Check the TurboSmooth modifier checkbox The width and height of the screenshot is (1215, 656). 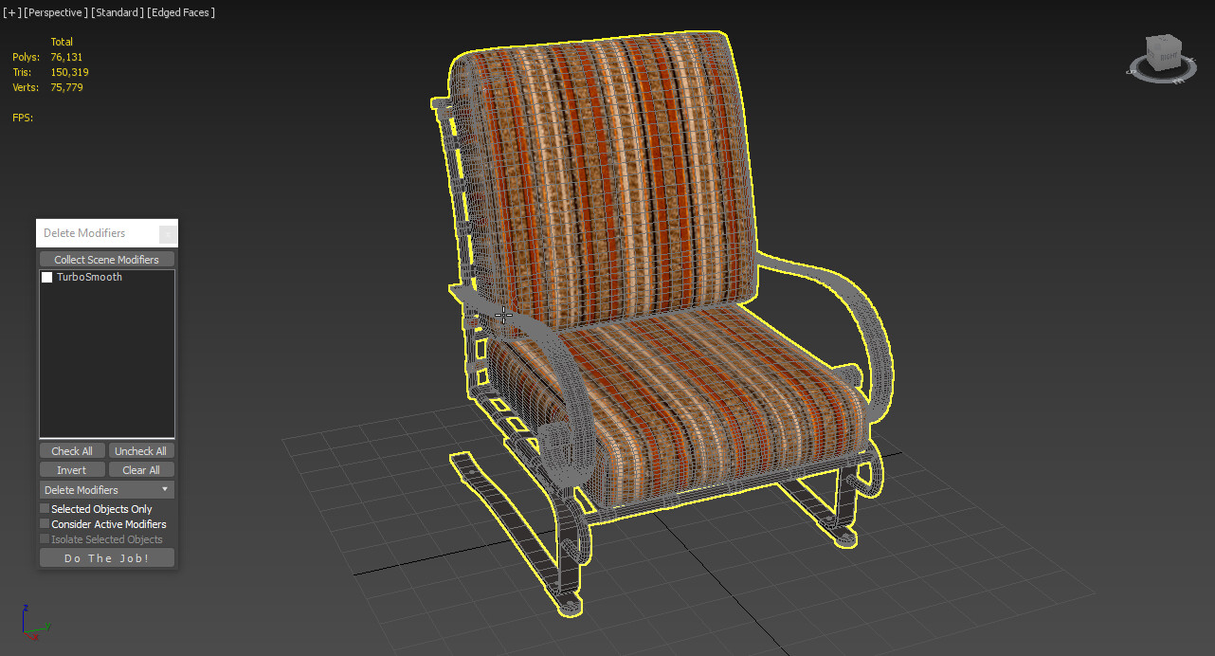46,277
